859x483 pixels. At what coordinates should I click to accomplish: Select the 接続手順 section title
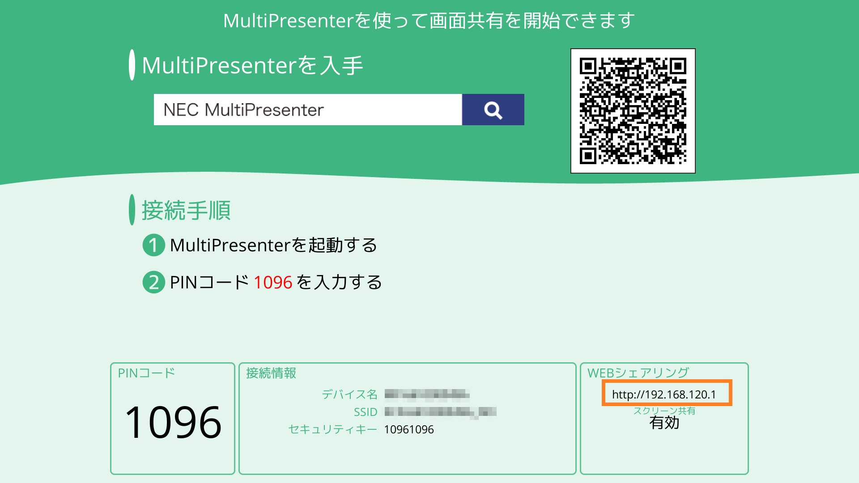[186, 210]
